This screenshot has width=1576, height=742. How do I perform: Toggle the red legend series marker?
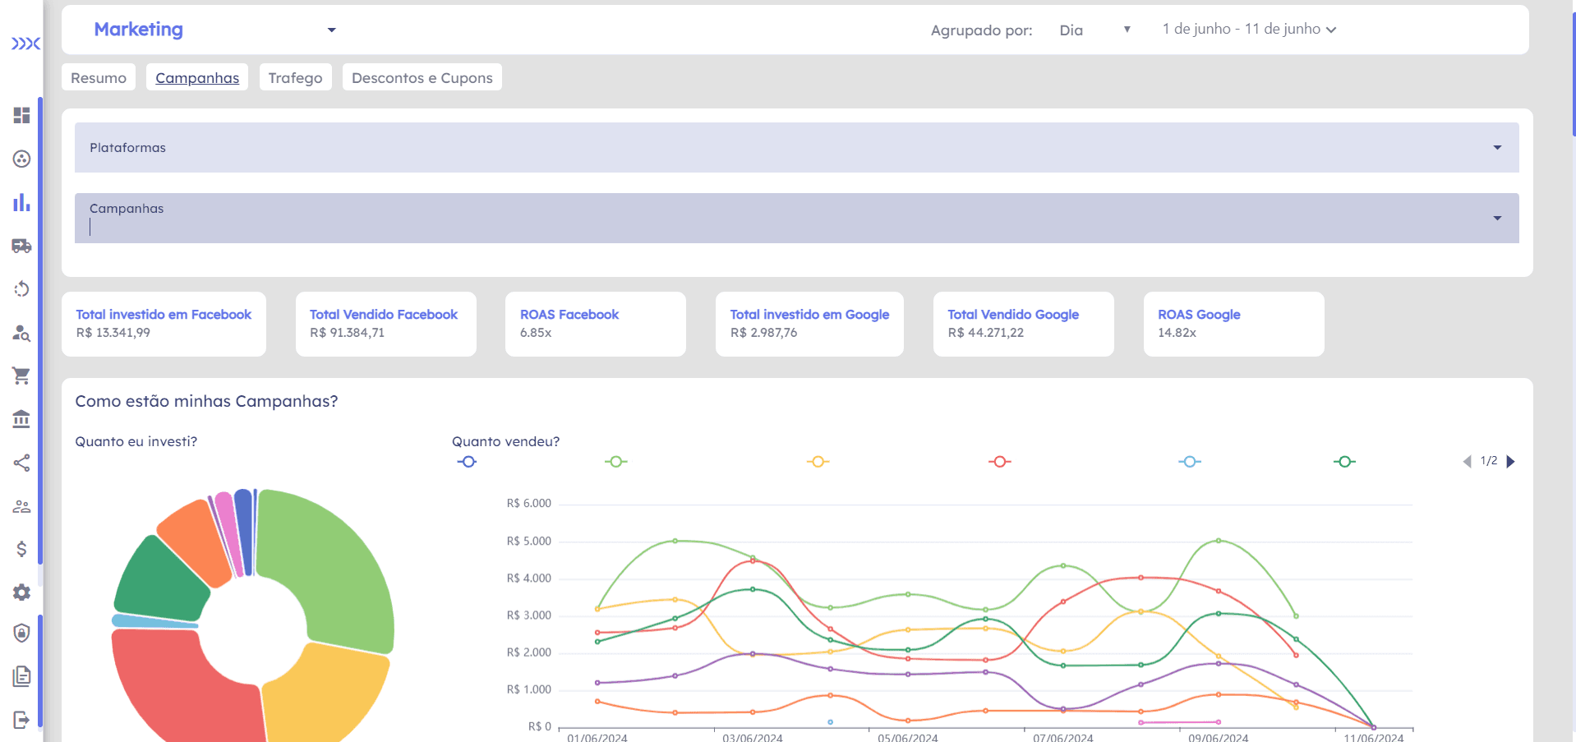tap(1000, 462)
